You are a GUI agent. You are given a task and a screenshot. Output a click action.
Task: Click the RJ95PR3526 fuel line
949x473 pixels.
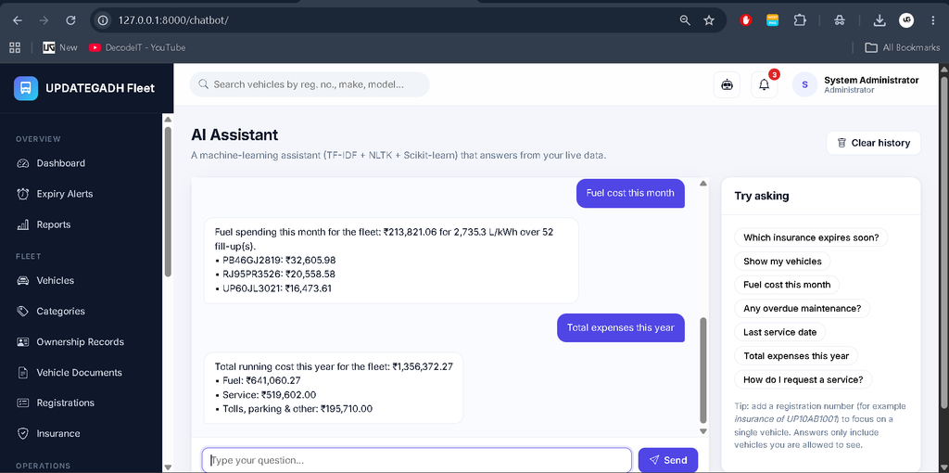coord(274,274)
